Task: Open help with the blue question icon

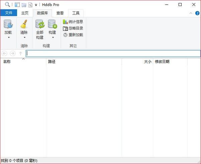Action: point(197,13)
